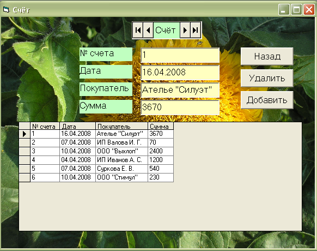Go to last record in Счёт navigator
This screenshot has width=317, height=251.
tap(196, 30)
